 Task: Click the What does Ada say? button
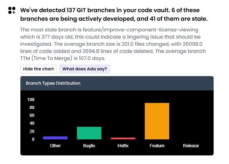point(84,69)
